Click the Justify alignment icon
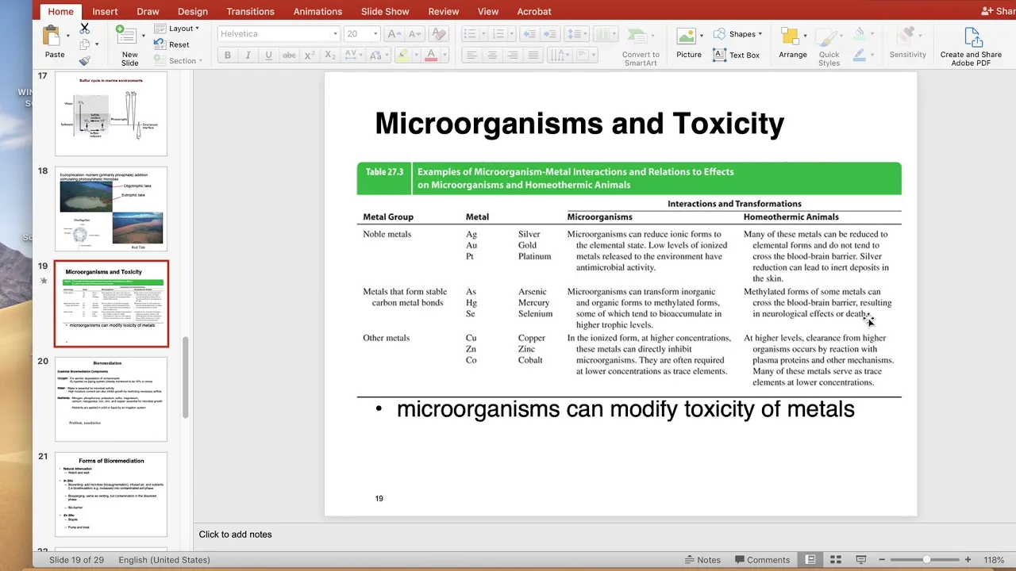 click(x=533, y=56)
